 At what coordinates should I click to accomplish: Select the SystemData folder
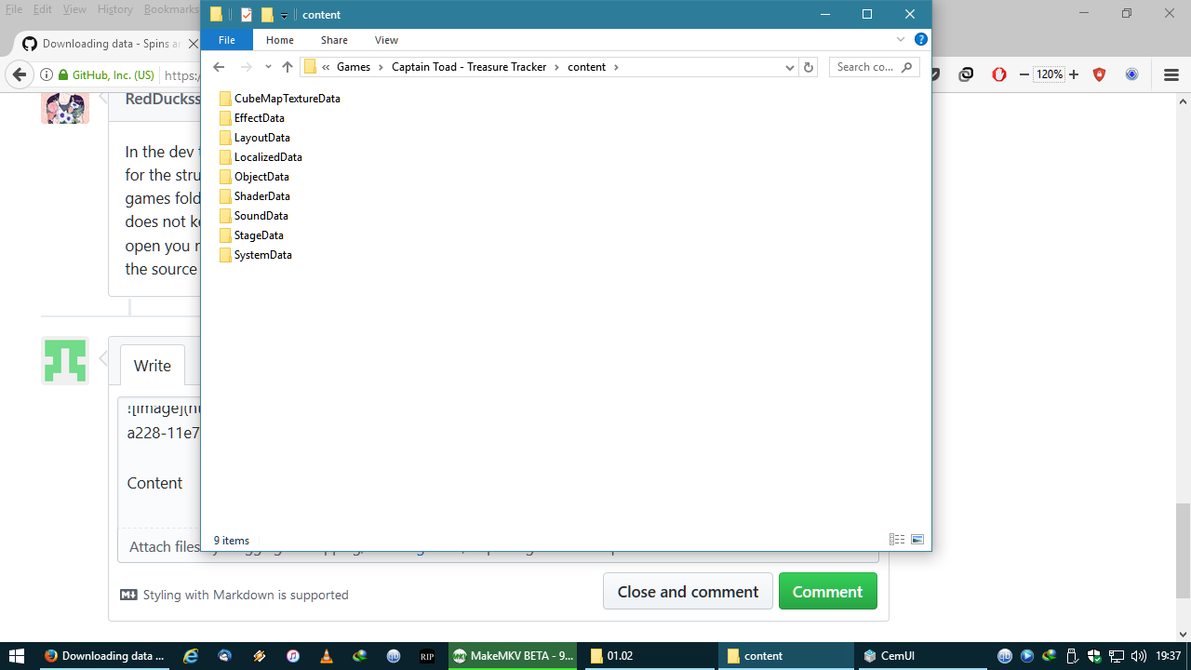pos(256,255)
